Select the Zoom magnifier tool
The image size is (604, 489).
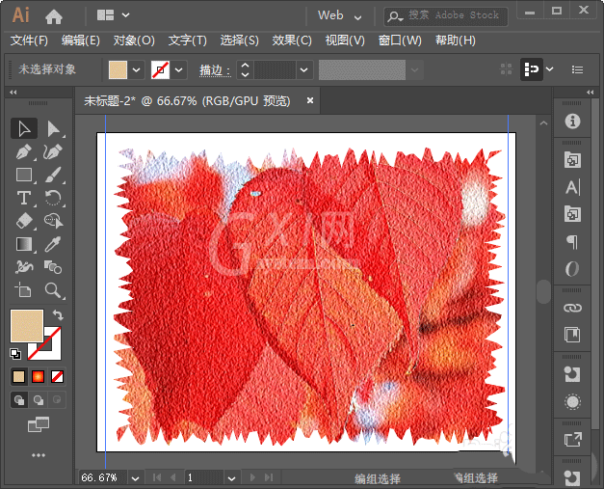[x=53, y=290]
